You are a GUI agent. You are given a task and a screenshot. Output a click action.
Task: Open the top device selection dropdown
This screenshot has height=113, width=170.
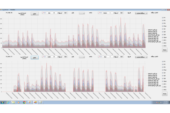pos(141,13)
